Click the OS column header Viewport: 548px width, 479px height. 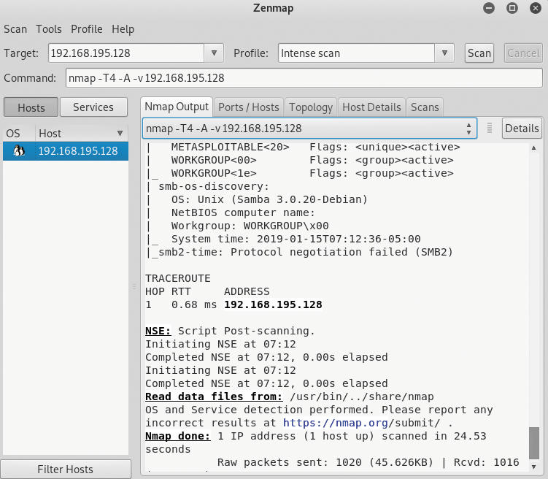pos(19,133)
